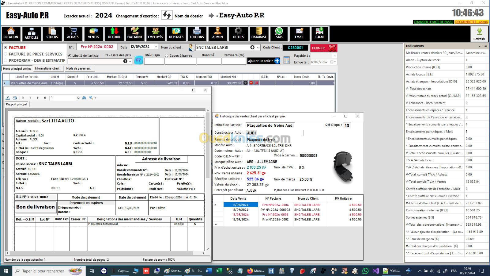The image size is (490, 276).
Task: Expand the zoom level dropdown in report viewer
Action: pos(95,98)
